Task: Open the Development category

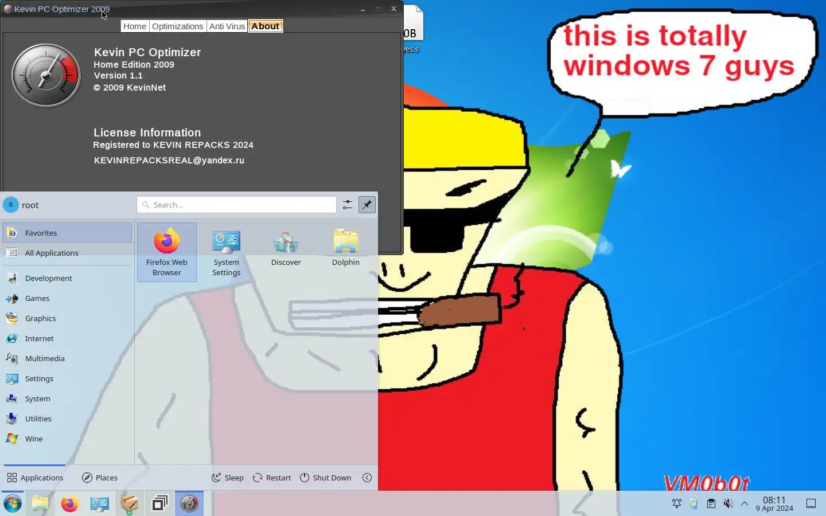Action: pyautogui.click(x=67, y=278)
